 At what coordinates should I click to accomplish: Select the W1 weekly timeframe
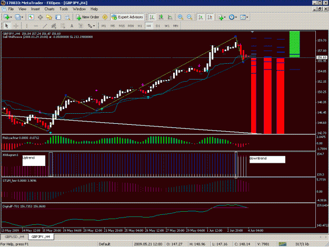(x=167, y=26)
